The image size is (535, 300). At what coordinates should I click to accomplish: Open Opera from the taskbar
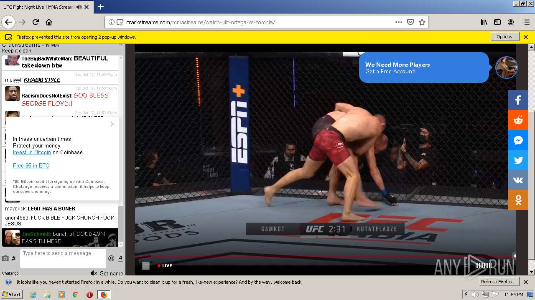(89, 295)
